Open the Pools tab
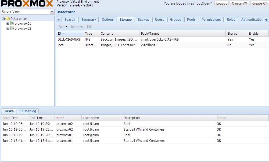269x162 pixels. click(x=191, y=20)
